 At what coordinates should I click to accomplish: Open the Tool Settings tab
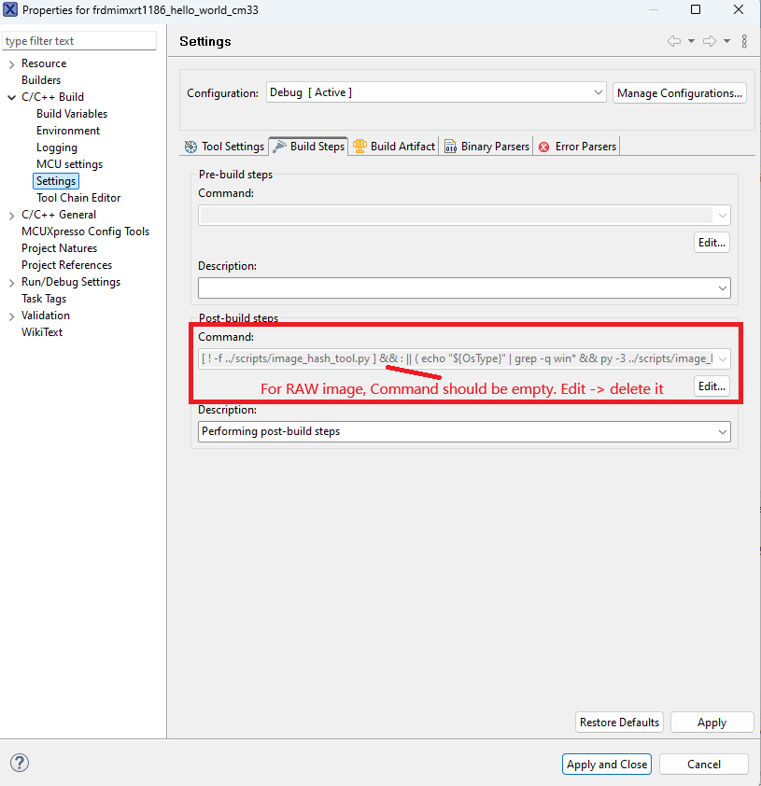[224, 147]
